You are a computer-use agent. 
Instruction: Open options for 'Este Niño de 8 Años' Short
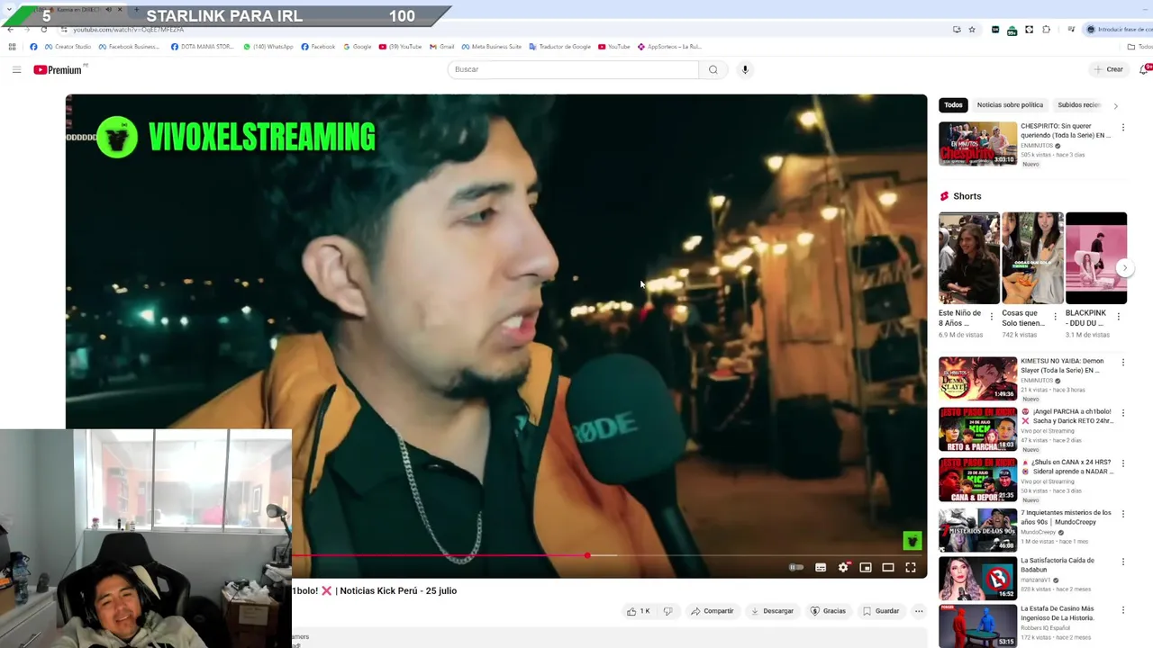[x=992, y=317]
